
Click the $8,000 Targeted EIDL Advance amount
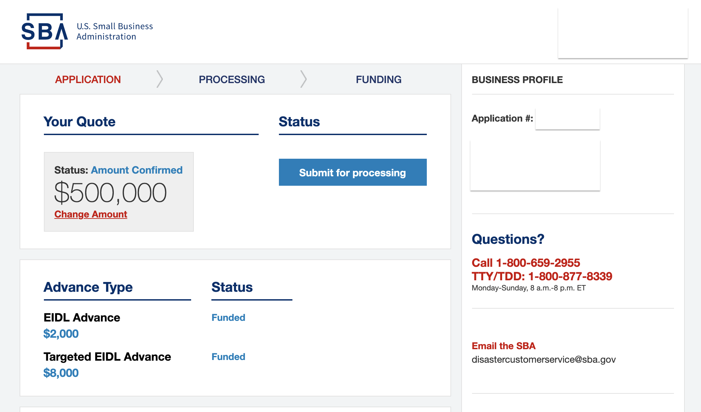pyautogui.click(x=61, y=373)
